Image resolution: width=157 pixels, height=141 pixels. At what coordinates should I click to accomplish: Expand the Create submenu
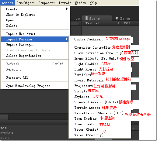[35, 9]
